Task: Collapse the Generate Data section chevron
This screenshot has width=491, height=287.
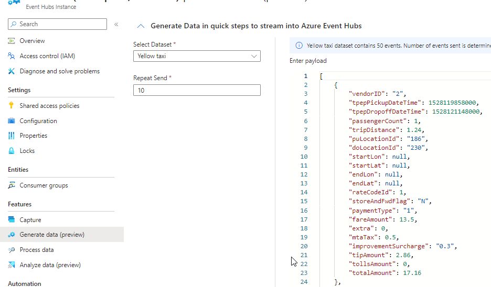Action: [140, 26]
